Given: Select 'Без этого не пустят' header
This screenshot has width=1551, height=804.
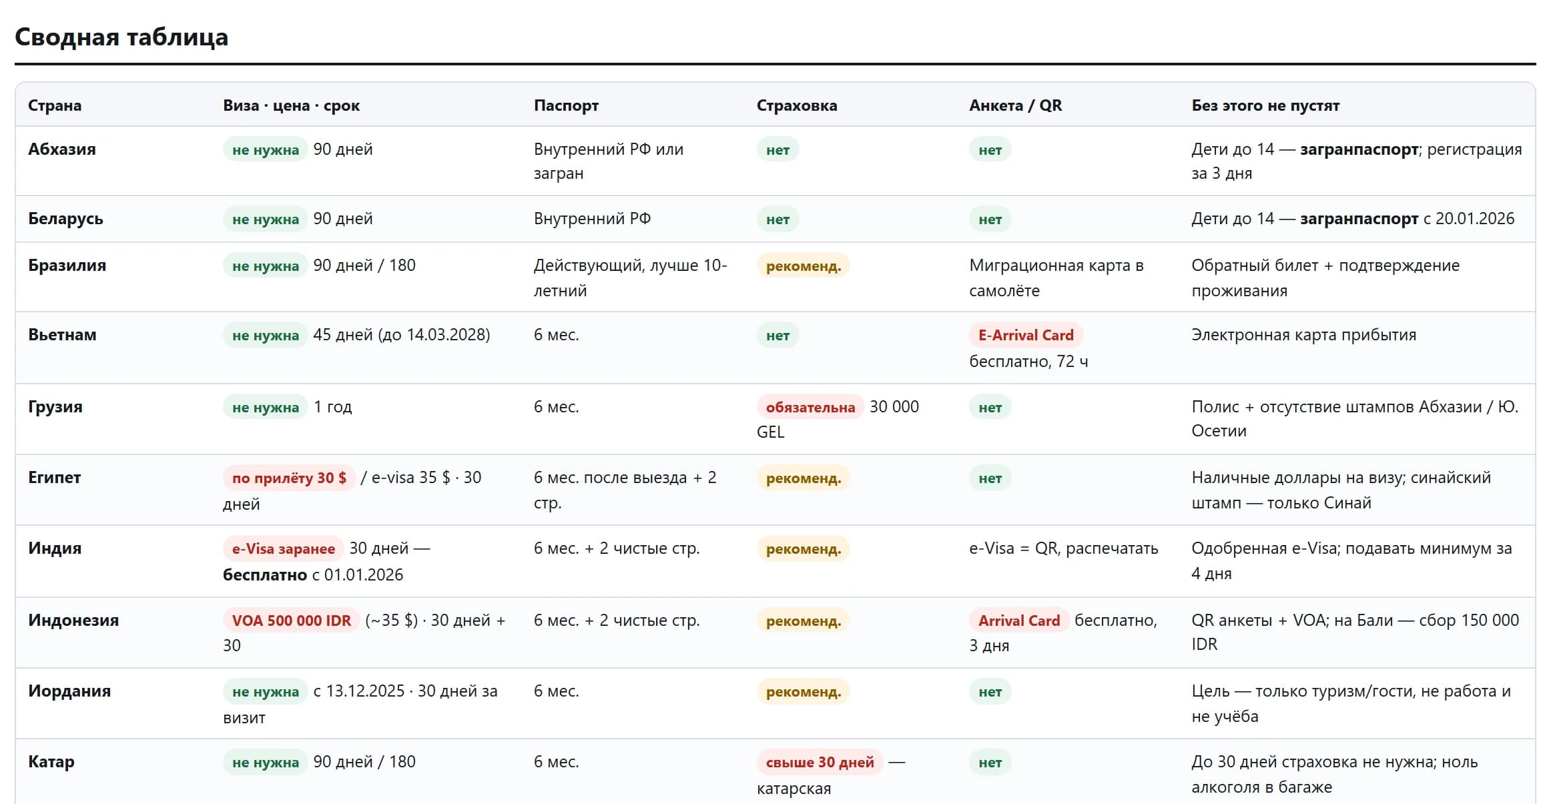Looking at the screenshot, I should pyautogui.click(x=1265, y=105).
